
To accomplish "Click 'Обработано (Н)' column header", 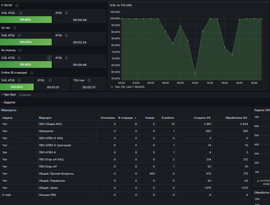I will click(x=236, y=118).
